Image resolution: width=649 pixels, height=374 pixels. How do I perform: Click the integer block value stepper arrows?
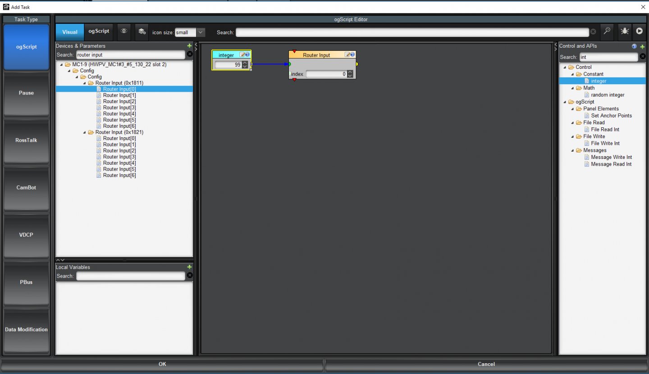tap(245, 65)
